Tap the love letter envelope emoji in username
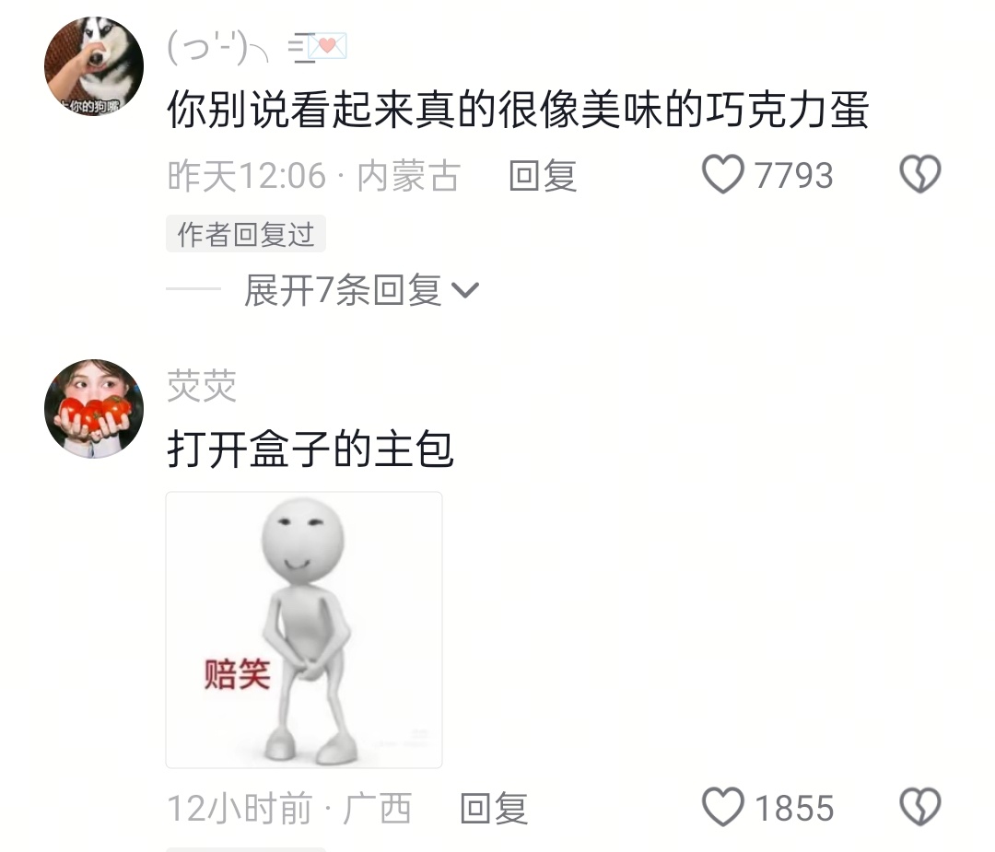Screen dimensions: 995x852 coord(327,46)
